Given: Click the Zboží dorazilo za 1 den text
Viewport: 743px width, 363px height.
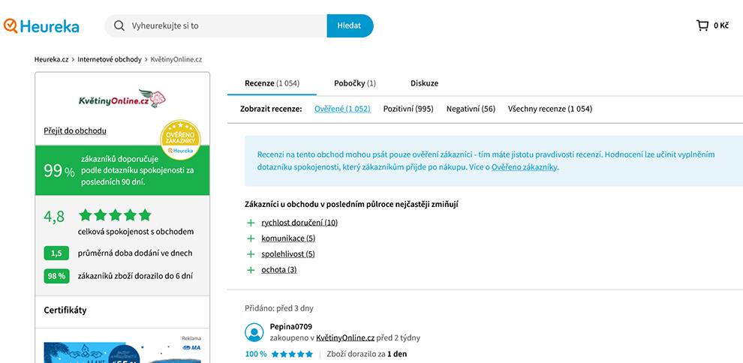Looking at the screenshot, I should 367,354.
